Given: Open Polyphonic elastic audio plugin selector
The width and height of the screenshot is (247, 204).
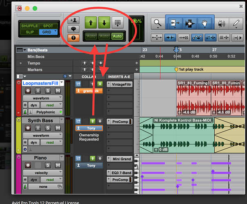Looking at the screenshot, I should coord(45,112).
